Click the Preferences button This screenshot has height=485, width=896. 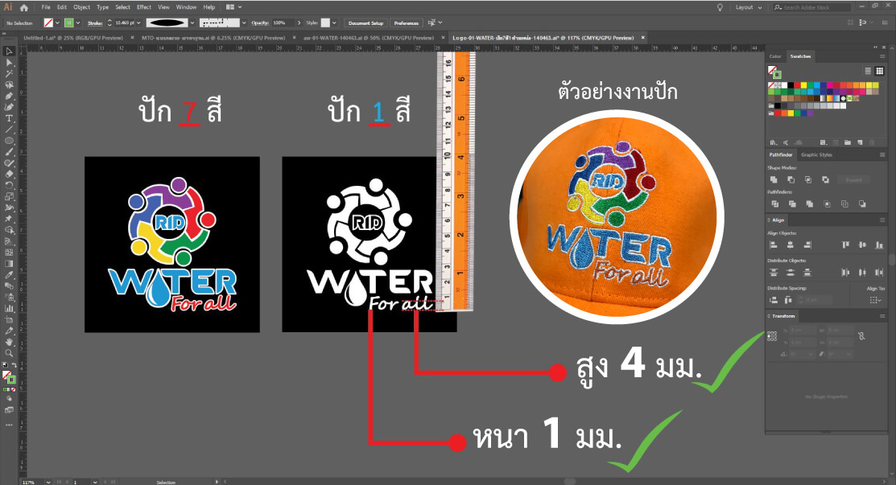(407, 23)
